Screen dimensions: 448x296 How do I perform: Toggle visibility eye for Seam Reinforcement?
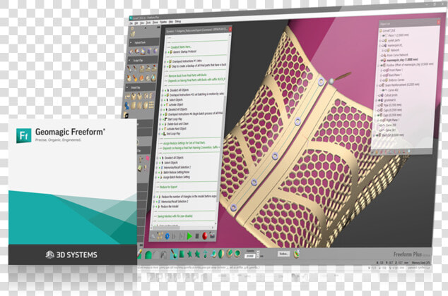click(381, 85)
